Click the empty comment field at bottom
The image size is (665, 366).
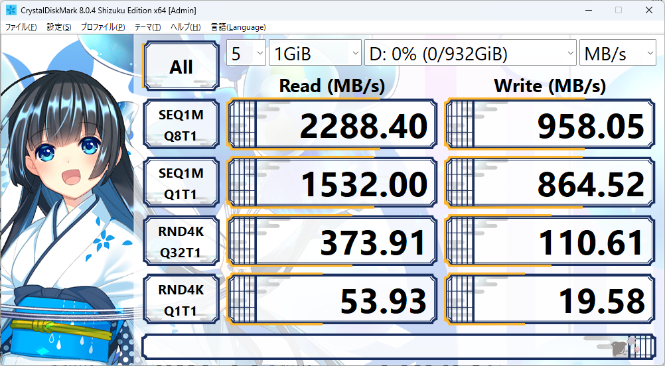[x=399, y=347]
